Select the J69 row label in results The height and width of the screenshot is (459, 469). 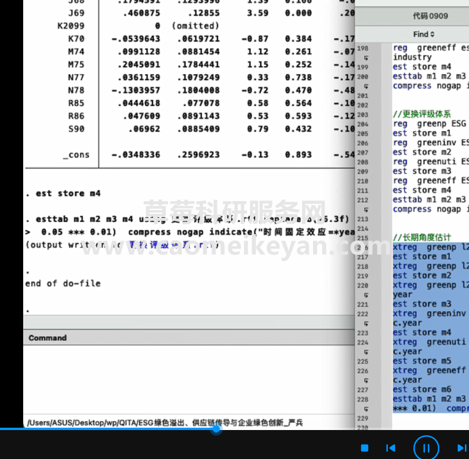point(77,13)
